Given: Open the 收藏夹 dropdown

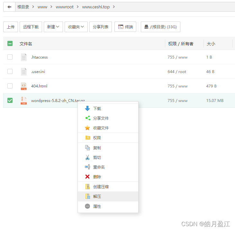Looking at the screenshot, I should click(76, 27).
